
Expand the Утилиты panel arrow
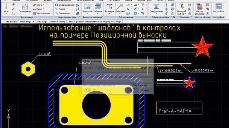tap(192, 17)
